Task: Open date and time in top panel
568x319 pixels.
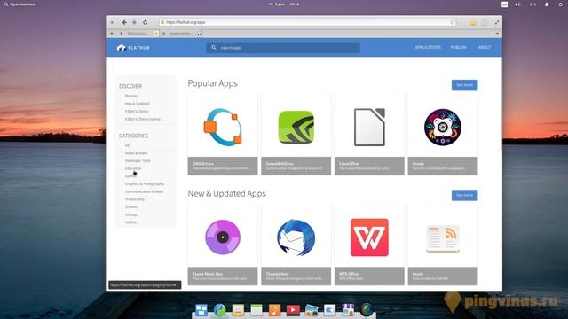Action: [284, 4]
